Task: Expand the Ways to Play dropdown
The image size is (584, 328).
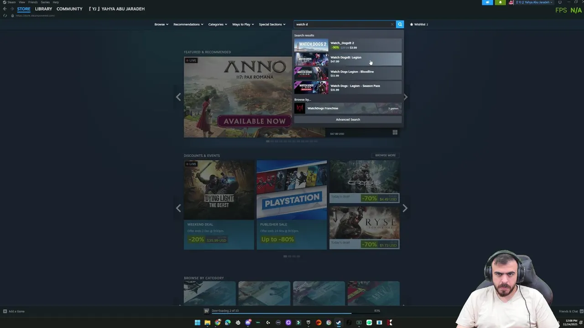Action: [243, 24]
